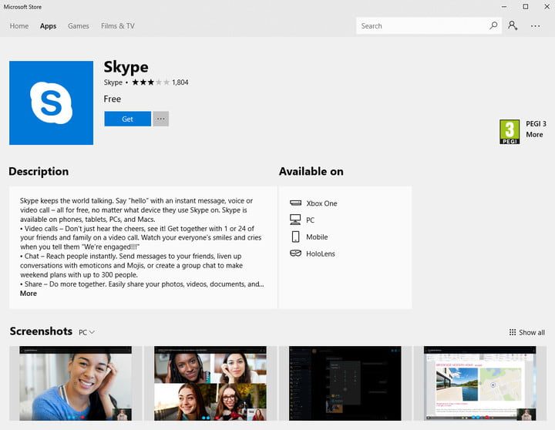Click the Mobile device icon
Image resolution: width=555 pixels, height=430 pixels.
(295, 237)
